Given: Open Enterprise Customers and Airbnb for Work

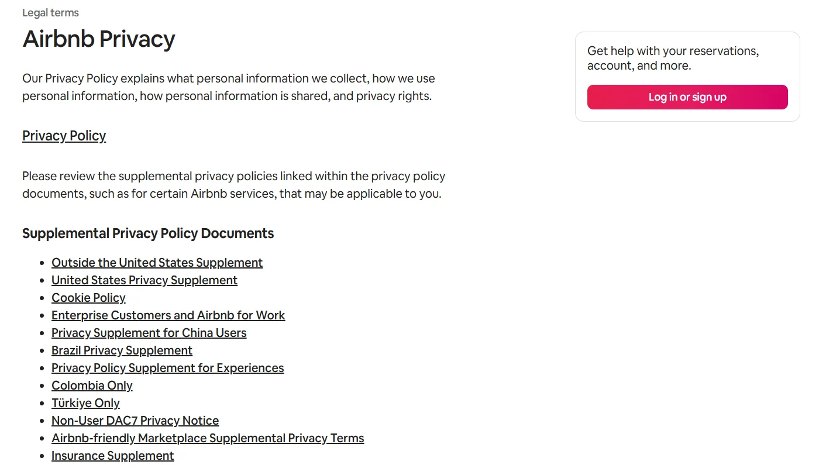Looking at the screenshot, I should (168, 315).
